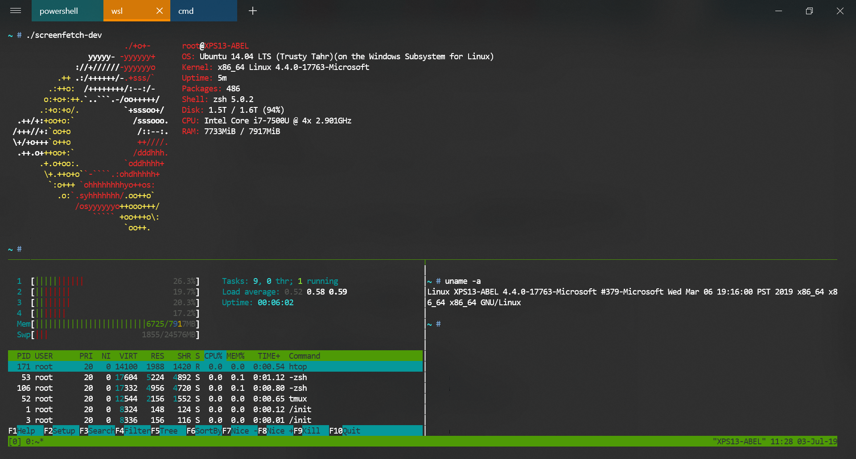
Task: Close the wsl tab
Action: (x=160, y=11)
